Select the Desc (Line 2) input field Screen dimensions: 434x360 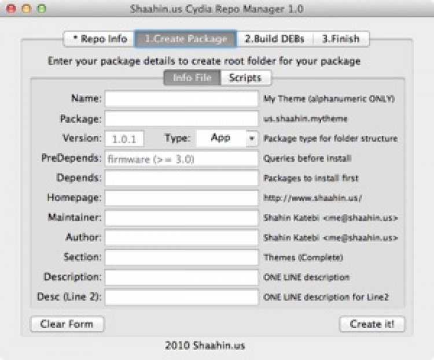coord(181,297)
